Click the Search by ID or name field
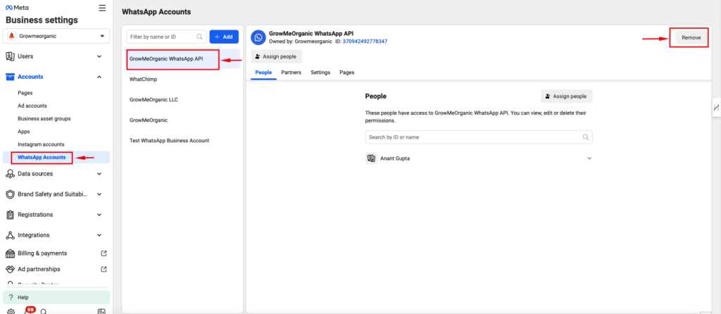Screen dimensions: 721x314 pos(479,137)
